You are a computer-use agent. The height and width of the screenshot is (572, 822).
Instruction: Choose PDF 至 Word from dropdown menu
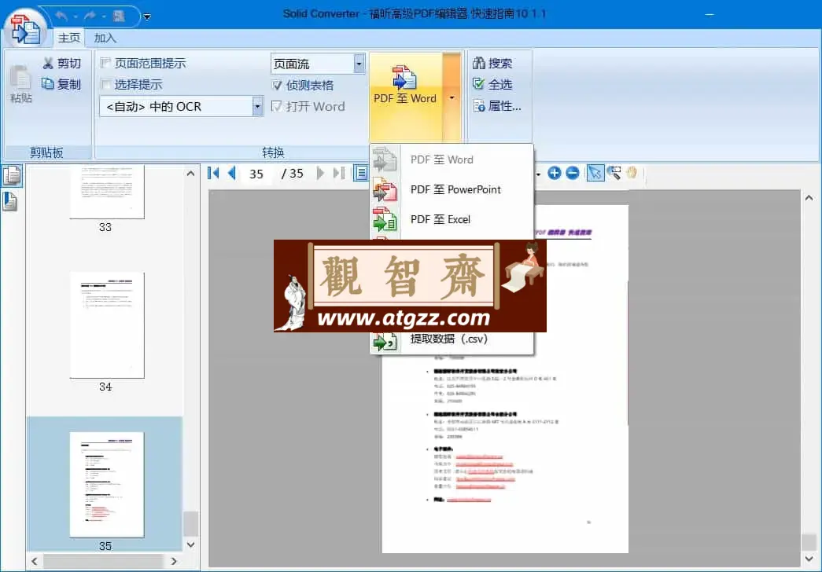[x=452, y=159]
